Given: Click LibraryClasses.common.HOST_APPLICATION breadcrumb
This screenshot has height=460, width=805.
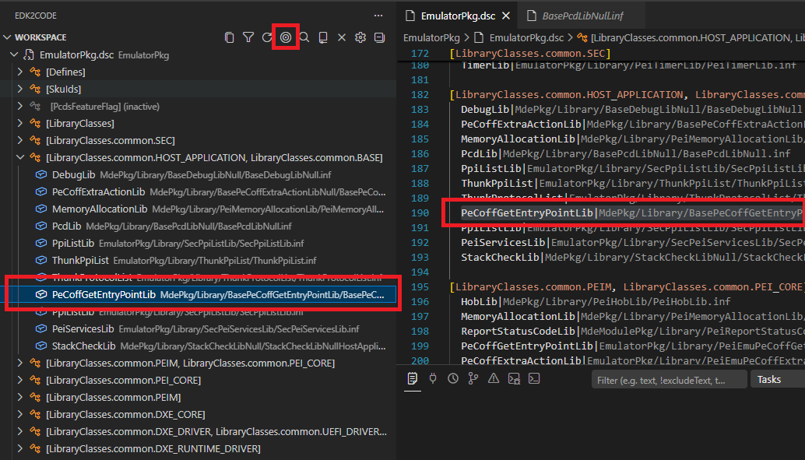Looking at the screenshot, I should [x=691, y=37].
